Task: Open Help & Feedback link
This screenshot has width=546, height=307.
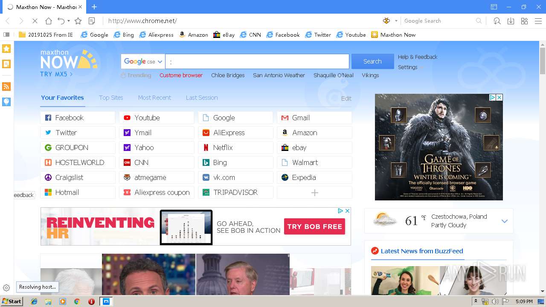Action: (418, 57)
